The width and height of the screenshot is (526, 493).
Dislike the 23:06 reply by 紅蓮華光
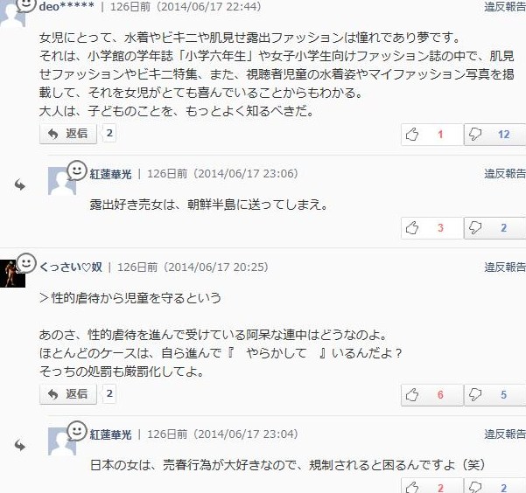(494, 228)
